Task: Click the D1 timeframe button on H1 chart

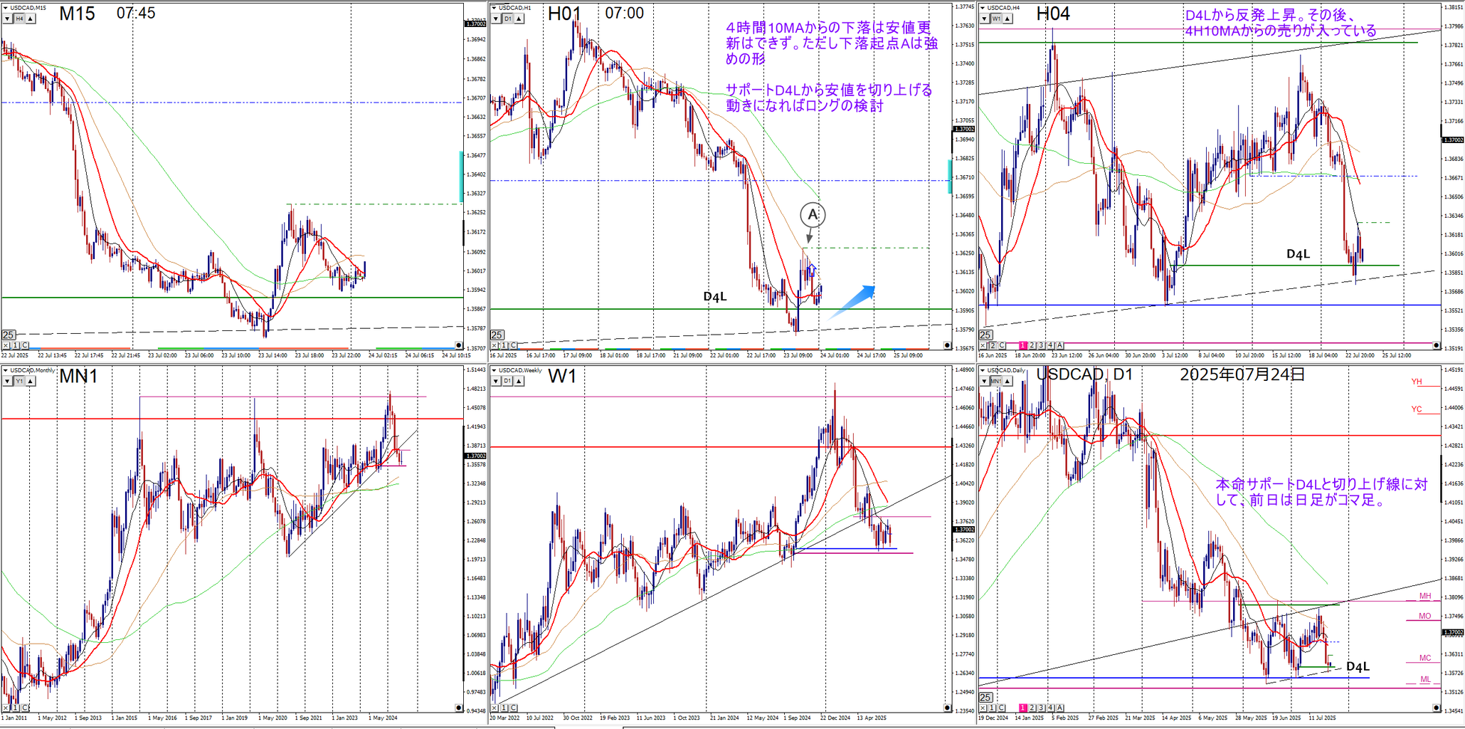Action: [508, 19]
